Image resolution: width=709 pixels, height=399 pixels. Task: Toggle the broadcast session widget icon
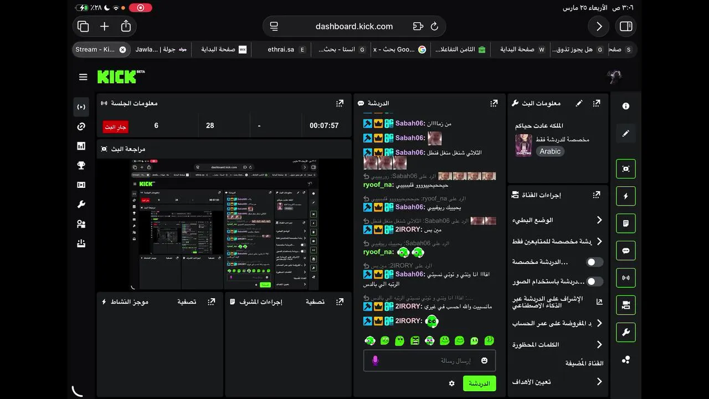626,278
